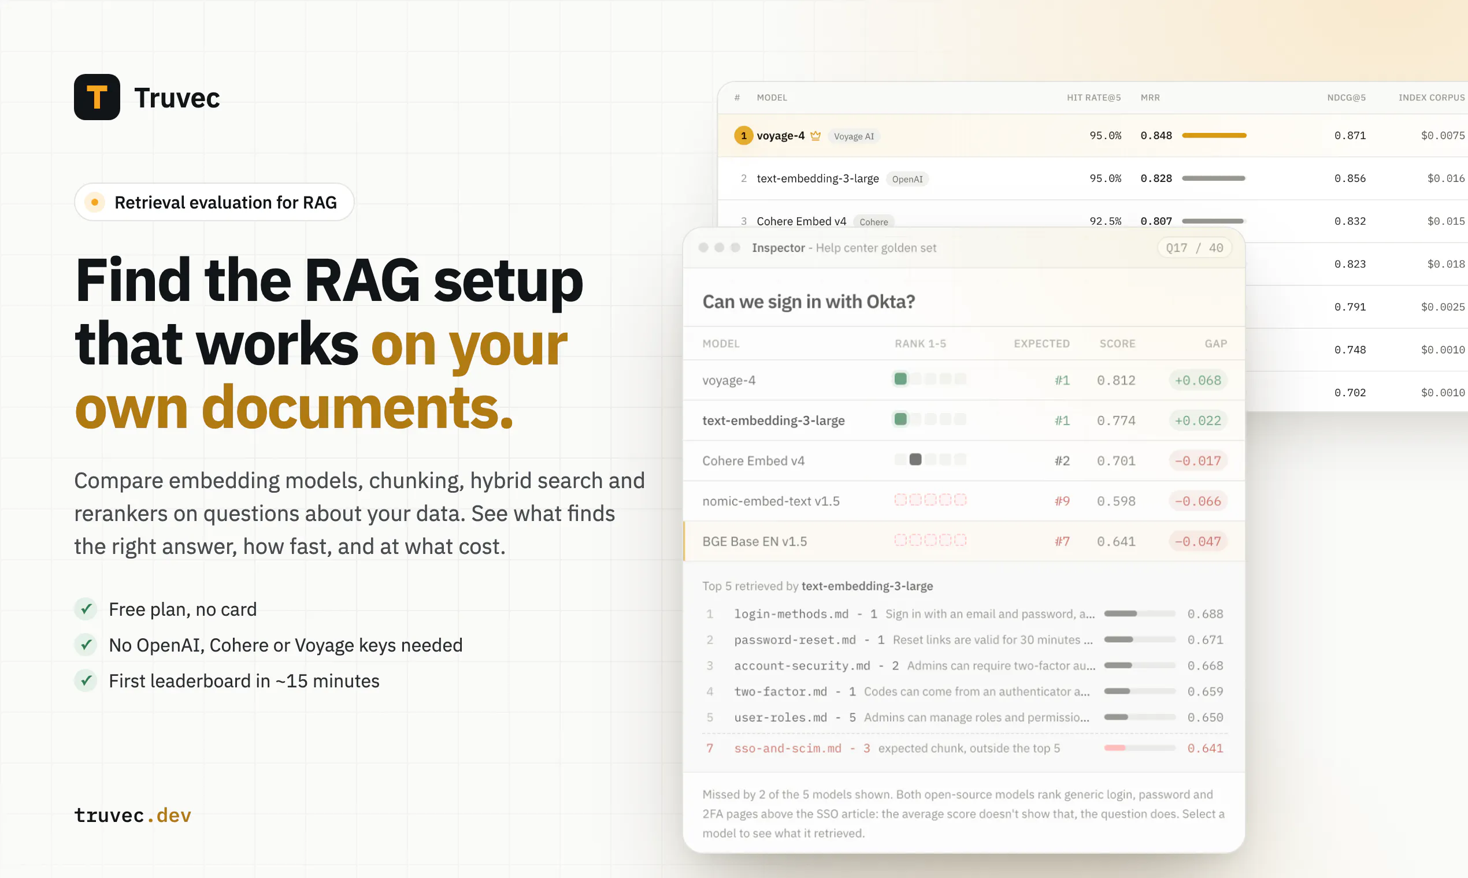Click the Inspector window title
This screenshot has height=878, width=1468.
coord(843,248)
